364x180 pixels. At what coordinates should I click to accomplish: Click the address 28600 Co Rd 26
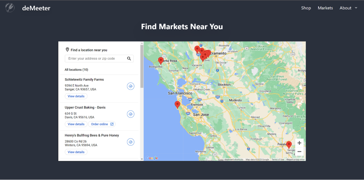76,141
